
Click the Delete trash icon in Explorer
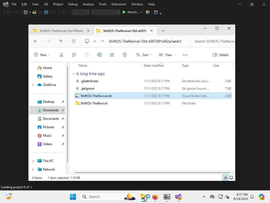[125, 55]
